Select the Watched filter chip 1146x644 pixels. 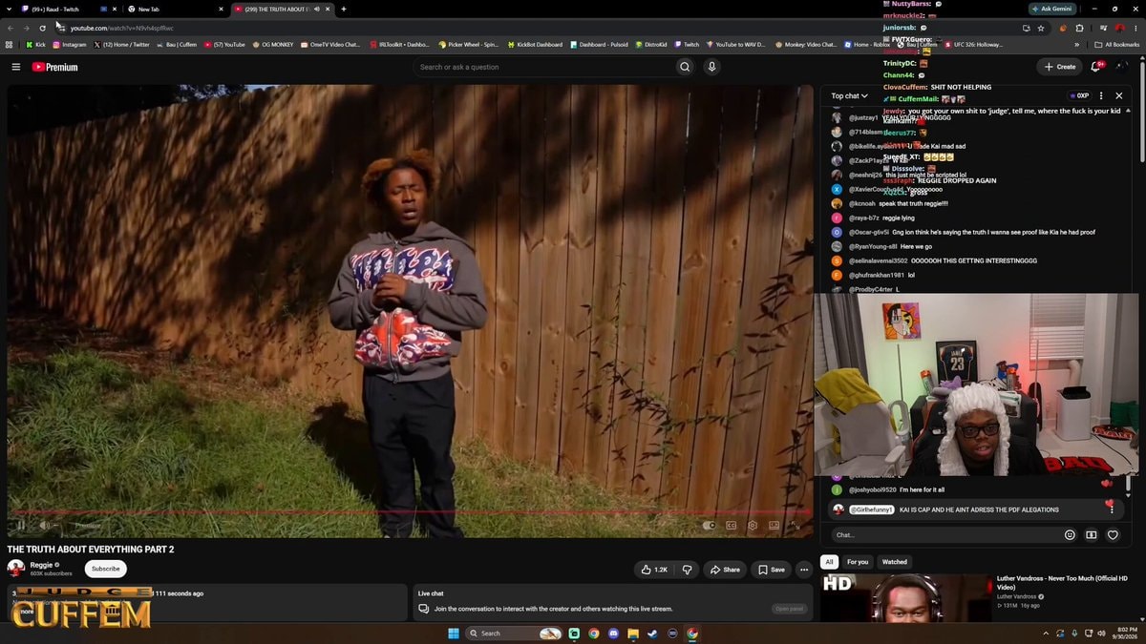[x=895, y=562]
